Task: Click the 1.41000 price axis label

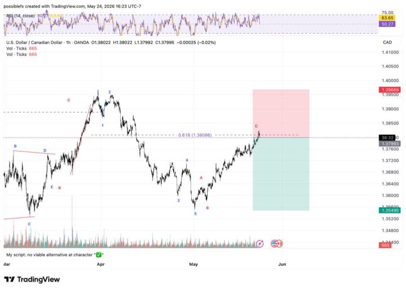Action: click(390, 52)
